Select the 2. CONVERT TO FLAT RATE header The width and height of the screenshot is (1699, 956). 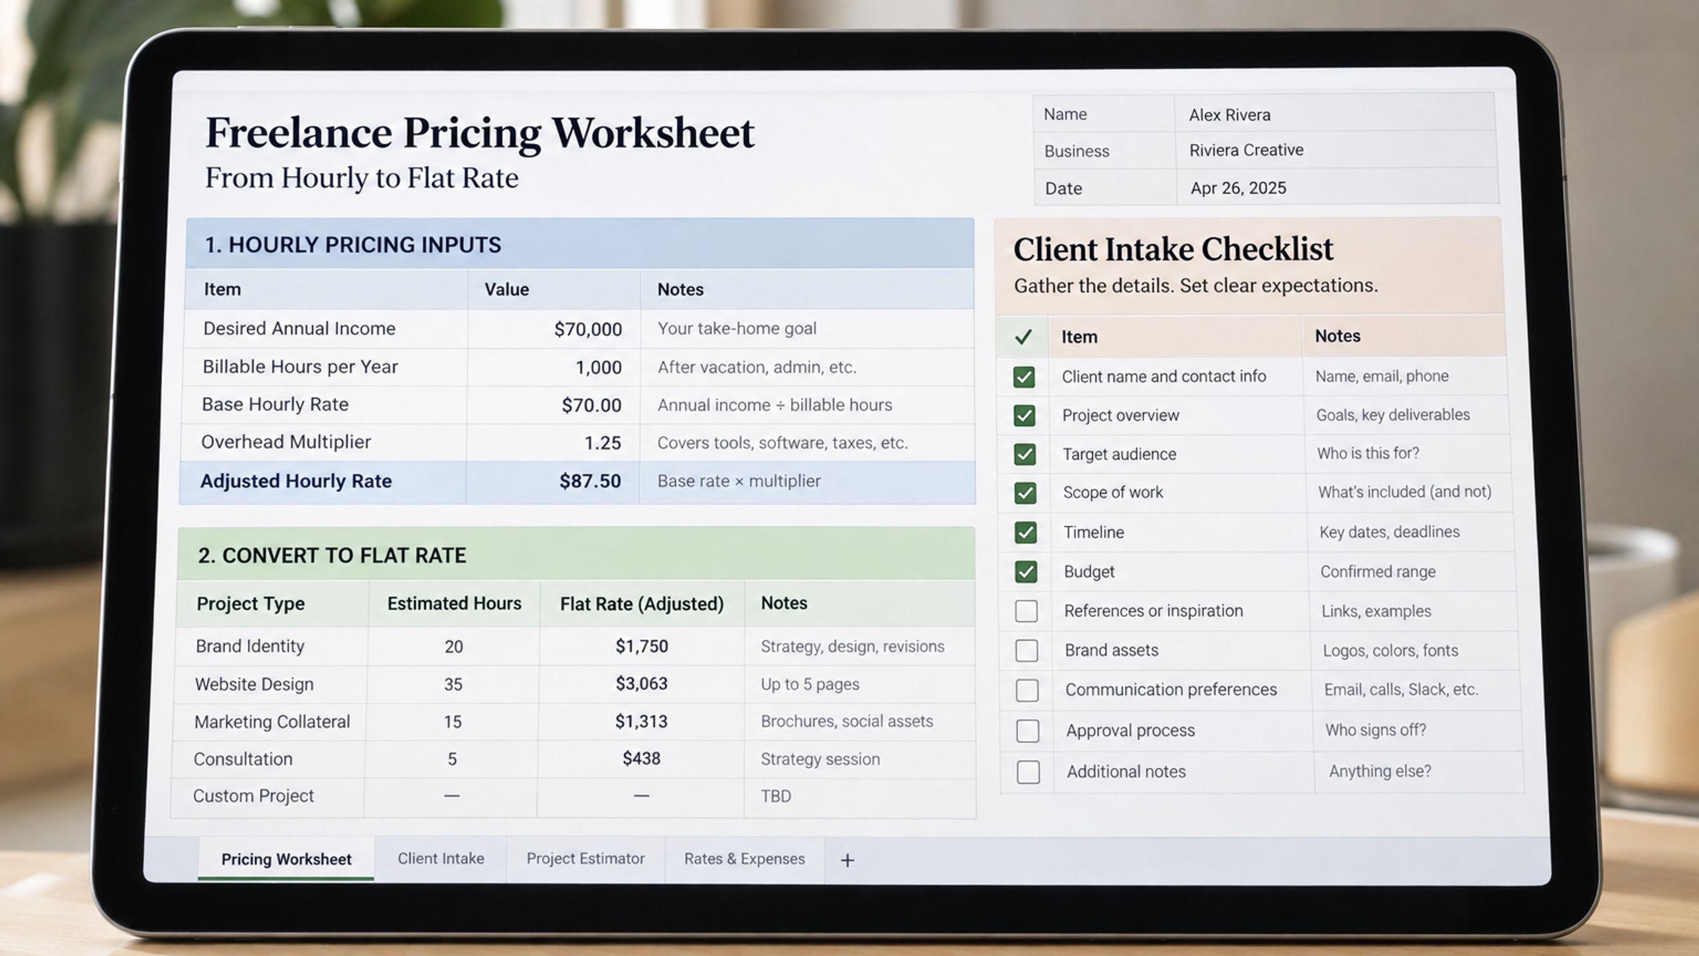click(x=576, y=554)
